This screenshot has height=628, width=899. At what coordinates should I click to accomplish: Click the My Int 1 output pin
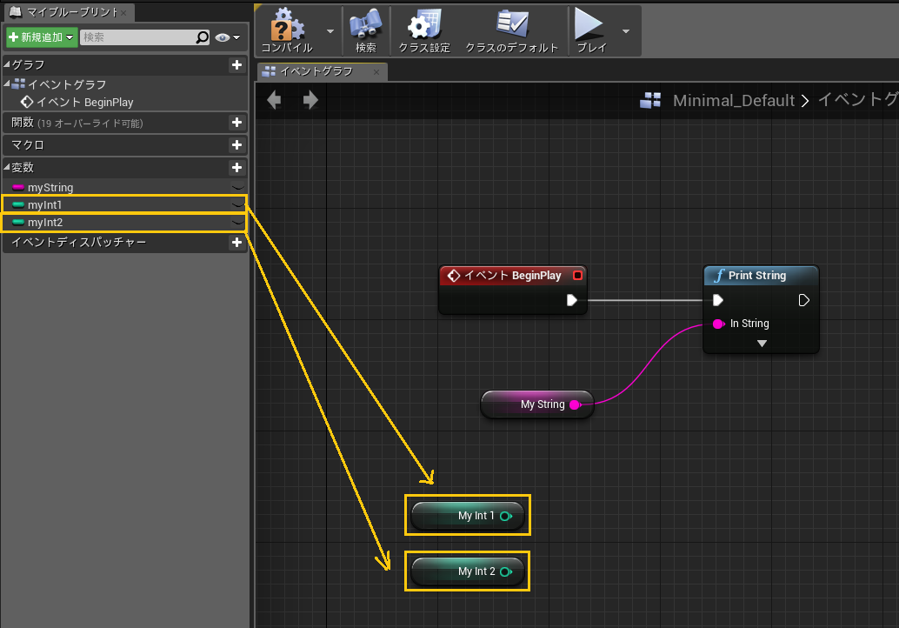506,516
